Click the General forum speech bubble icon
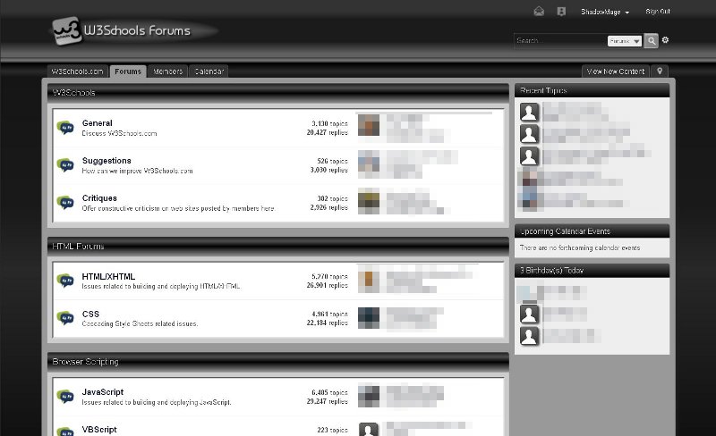The width and height of the screenshot is (716, 436). coord(65,127)
